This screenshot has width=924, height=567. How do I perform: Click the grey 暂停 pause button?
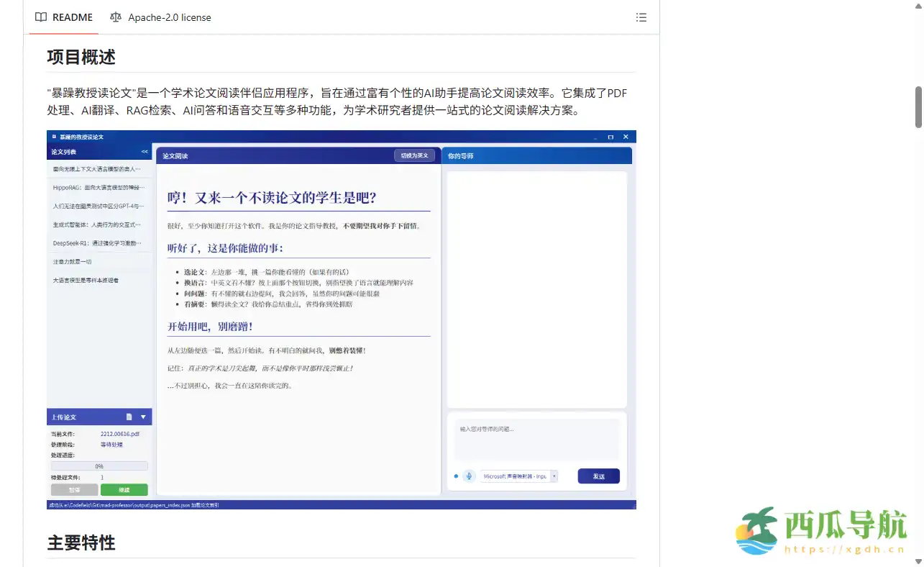[74, 490]
